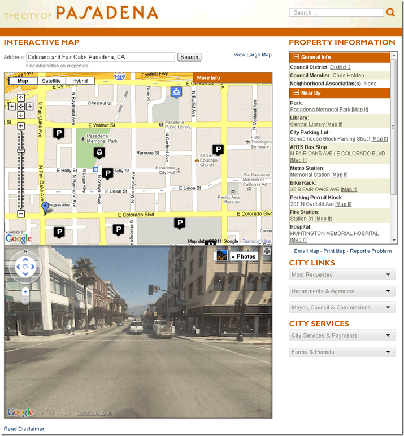Pan map down arrow
This screenshot has height=436, width=404.
click(21, 115)
